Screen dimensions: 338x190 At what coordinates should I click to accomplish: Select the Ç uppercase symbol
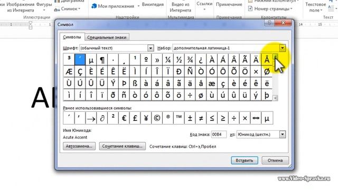tap(80, 72)
